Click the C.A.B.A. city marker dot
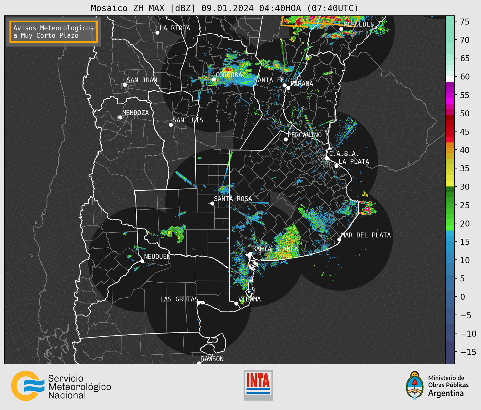The height and width of the screenshot is (410, 481). 327,158
